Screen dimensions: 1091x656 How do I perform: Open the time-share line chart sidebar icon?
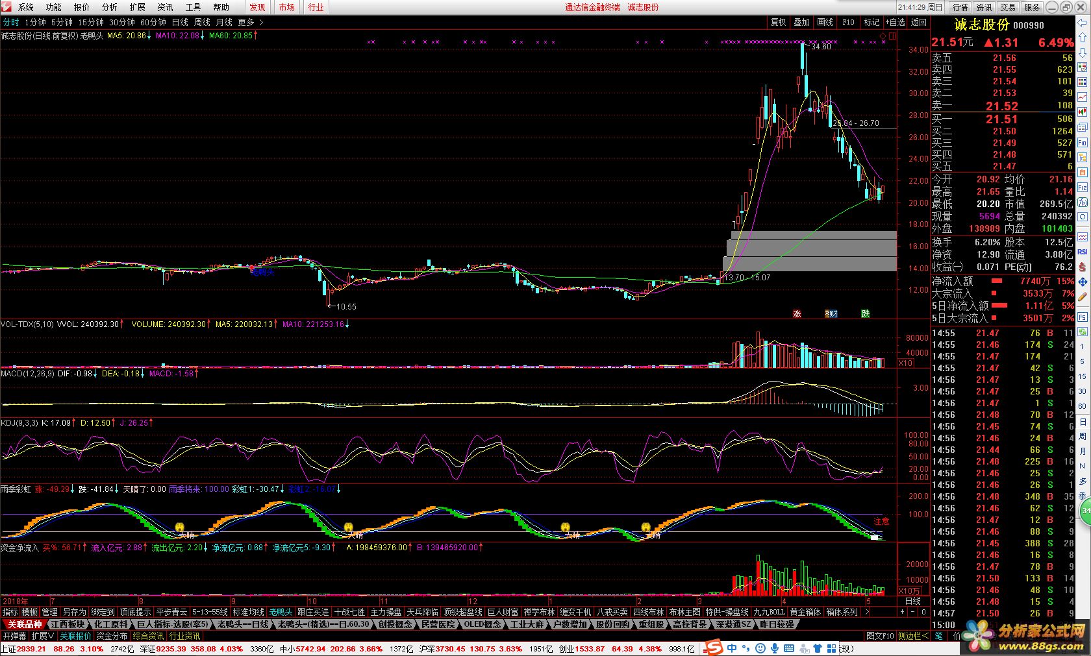(1083, 97)
